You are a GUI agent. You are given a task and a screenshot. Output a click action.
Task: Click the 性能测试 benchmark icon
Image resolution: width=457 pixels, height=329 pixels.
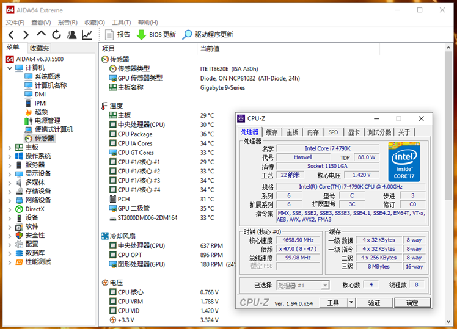(x=19, y=262)
